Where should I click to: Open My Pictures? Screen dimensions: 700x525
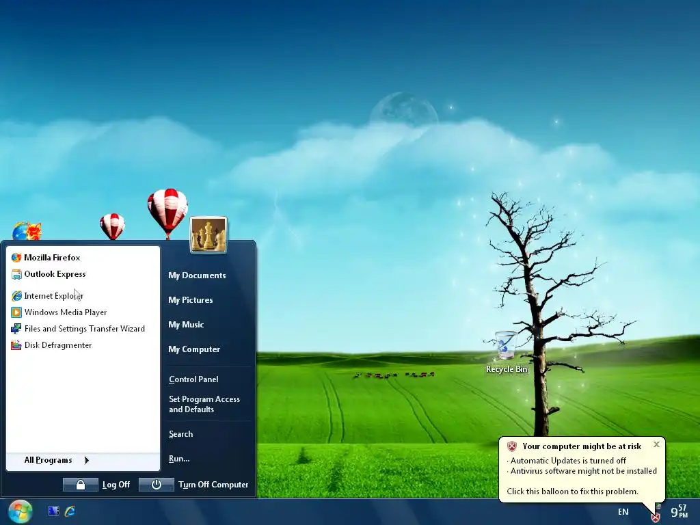pos(191,300)
